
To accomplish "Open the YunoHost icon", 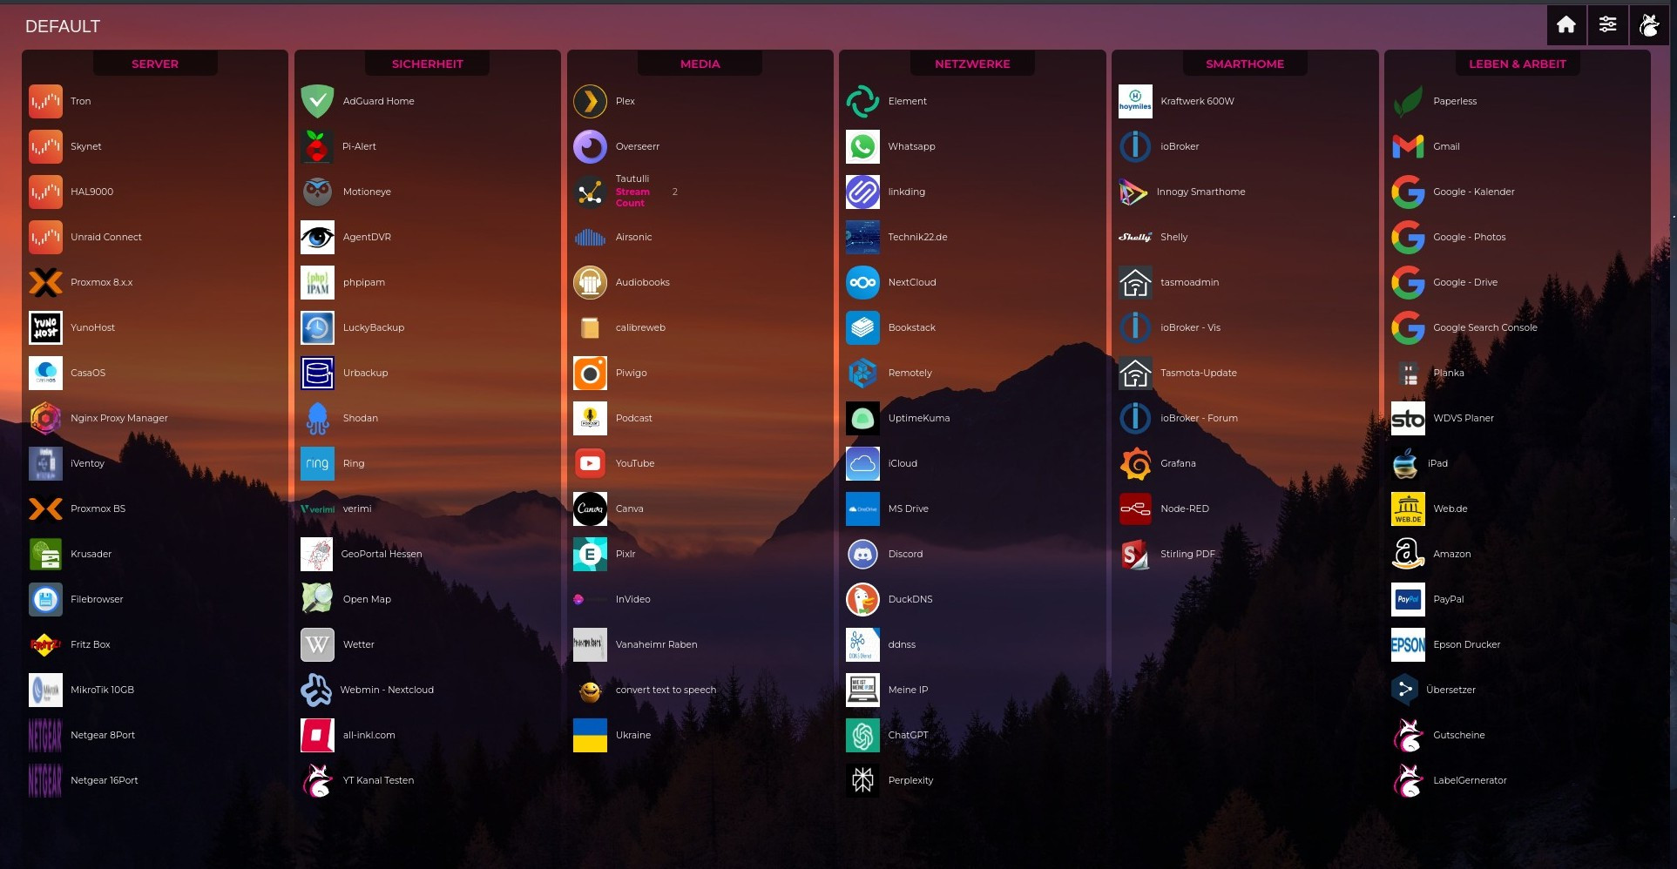I will pos(45,327).
